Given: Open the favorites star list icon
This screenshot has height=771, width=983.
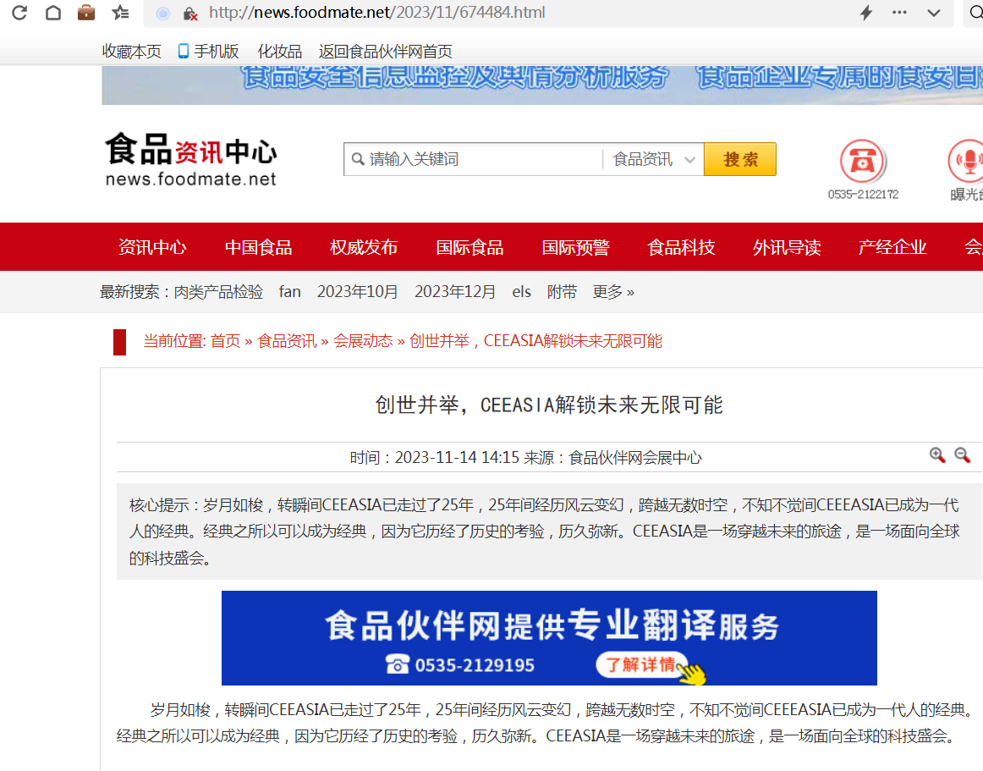Looking at the screenshot, I should click(x=121, y=13).
